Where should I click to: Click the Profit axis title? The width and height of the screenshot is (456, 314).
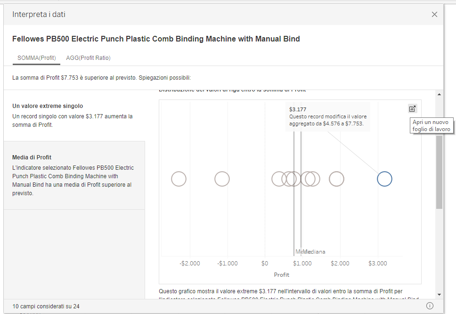pyautogui.click(x=282, y=274)
